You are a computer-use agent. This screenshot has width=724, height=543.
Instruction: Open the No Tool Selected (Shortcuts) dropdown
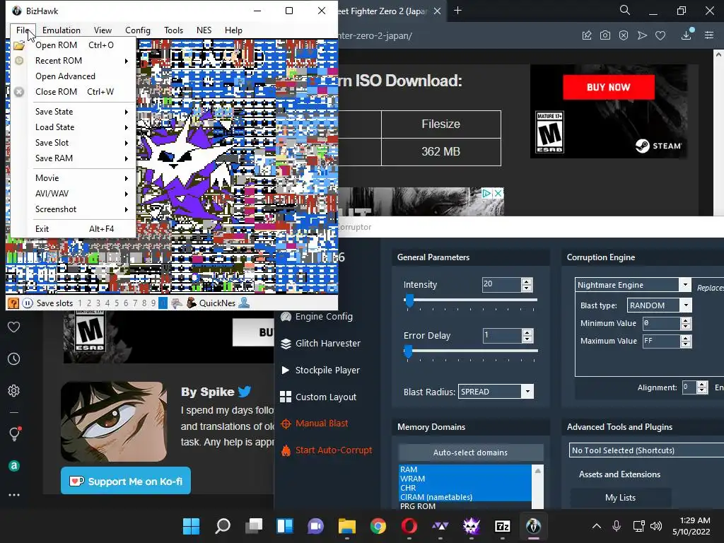click(646, 450)
